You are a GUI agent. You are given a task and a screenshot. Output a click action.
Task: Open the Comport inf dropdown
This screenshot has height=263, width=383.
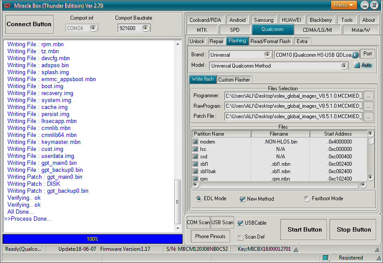point(93,28)
